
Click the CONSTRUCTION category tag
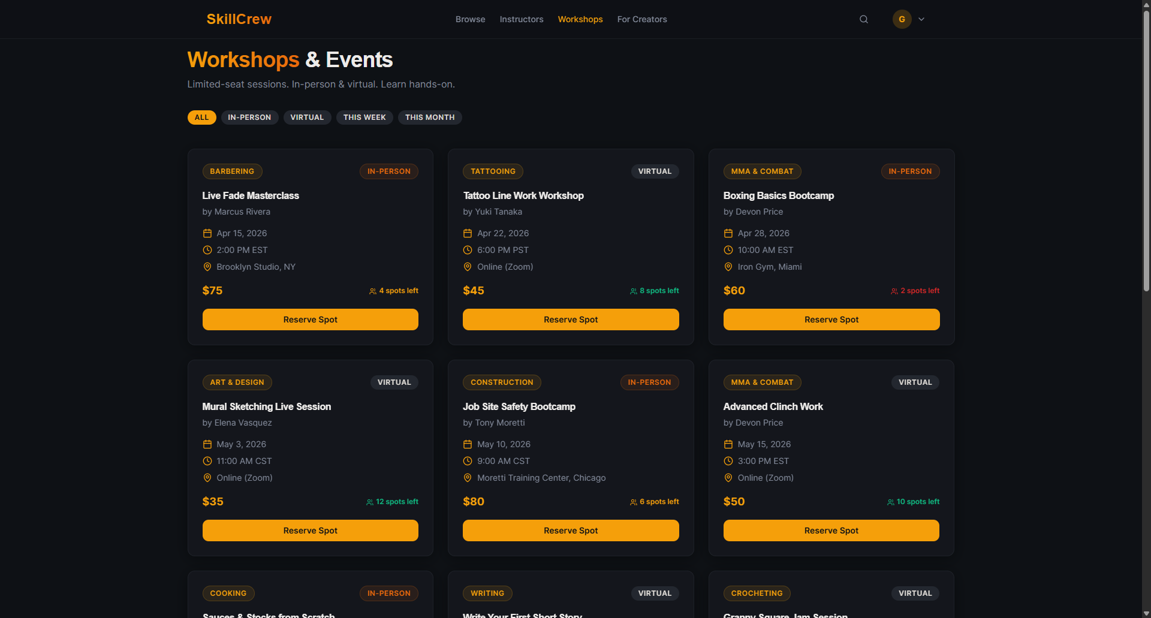coord(502,382)
